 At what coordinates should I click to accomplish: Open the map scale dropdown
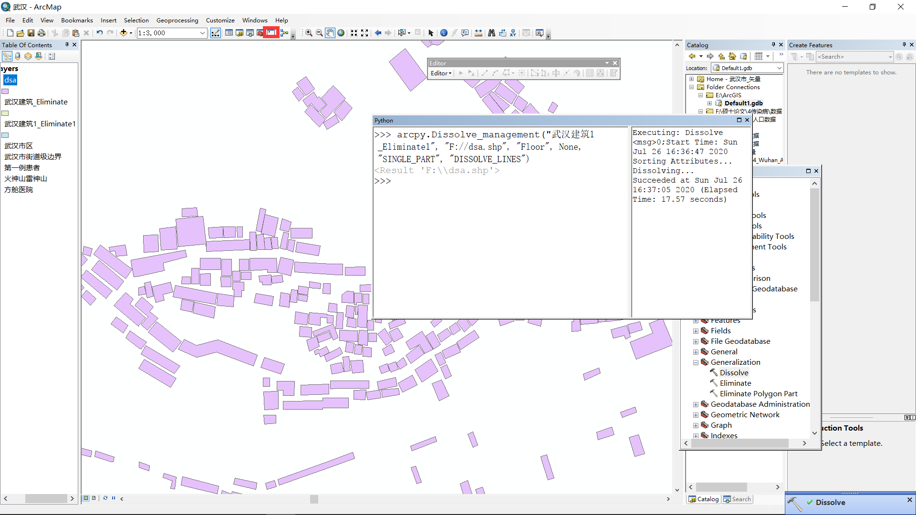[202, 33]
